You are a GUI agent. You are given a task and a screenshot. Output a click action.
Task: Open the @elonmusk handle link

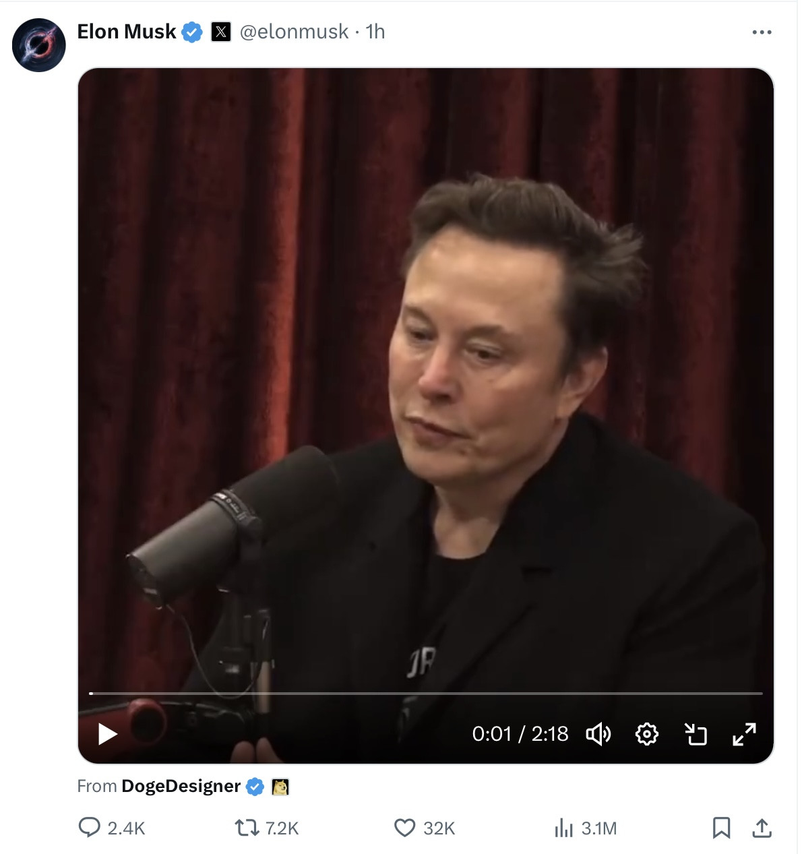coord(294,32)
